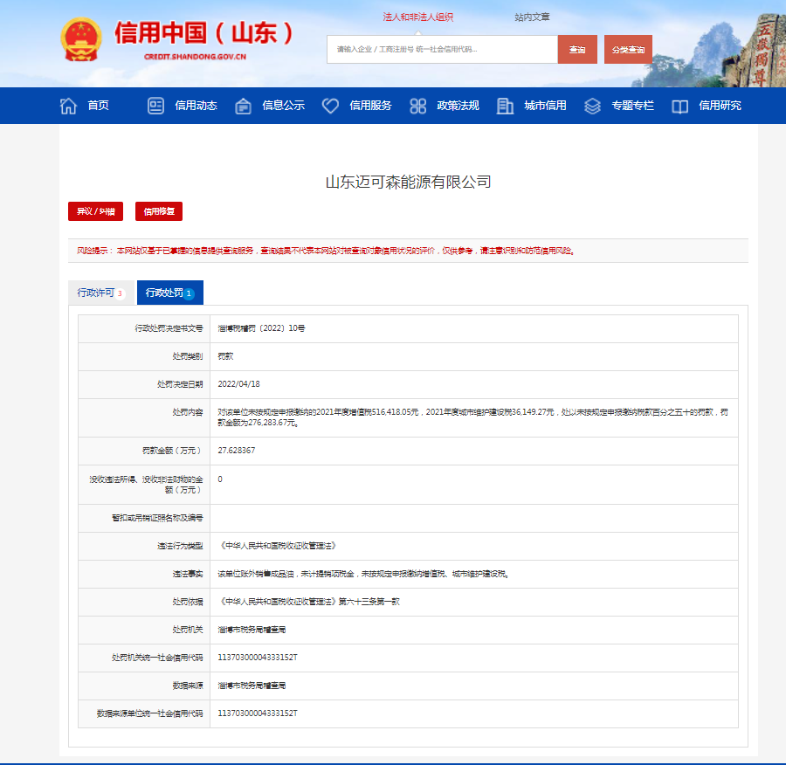Focus the enterprise search input field

point(442,49)
